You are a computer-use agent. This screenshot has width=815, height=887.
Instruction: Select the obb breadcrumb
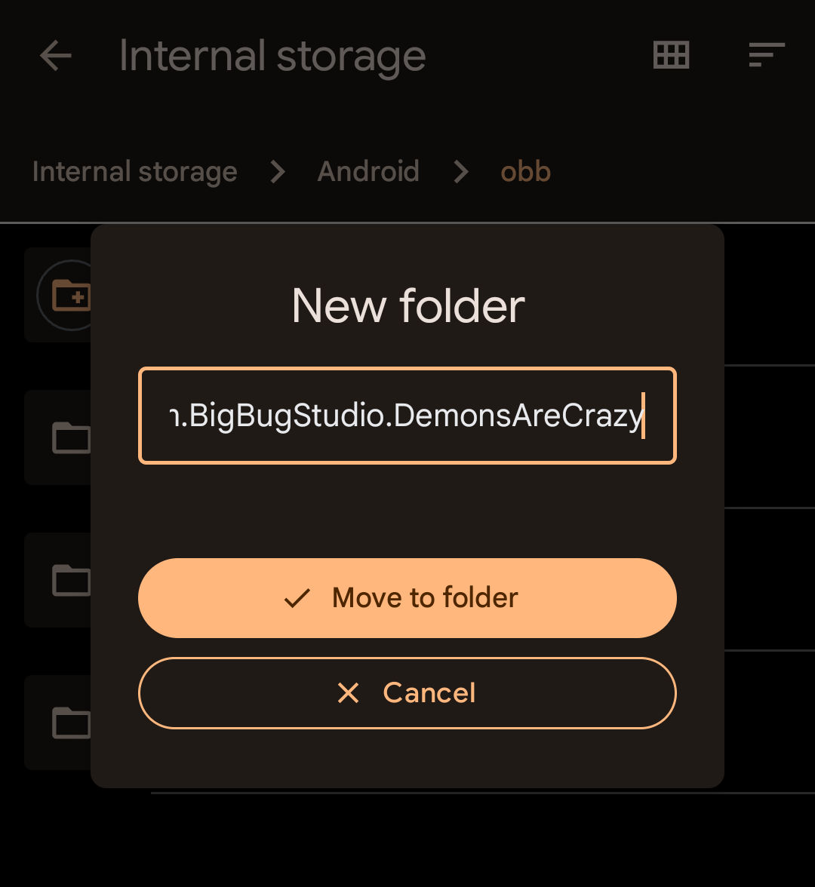point(526,171)
